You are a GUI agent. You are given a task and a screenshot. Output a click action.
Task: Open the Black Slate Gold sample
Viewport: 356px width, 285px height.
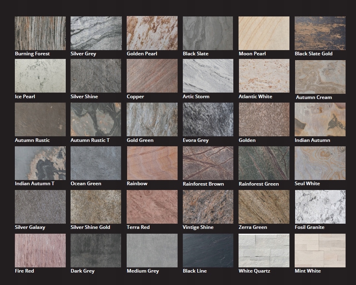(320, 33)
